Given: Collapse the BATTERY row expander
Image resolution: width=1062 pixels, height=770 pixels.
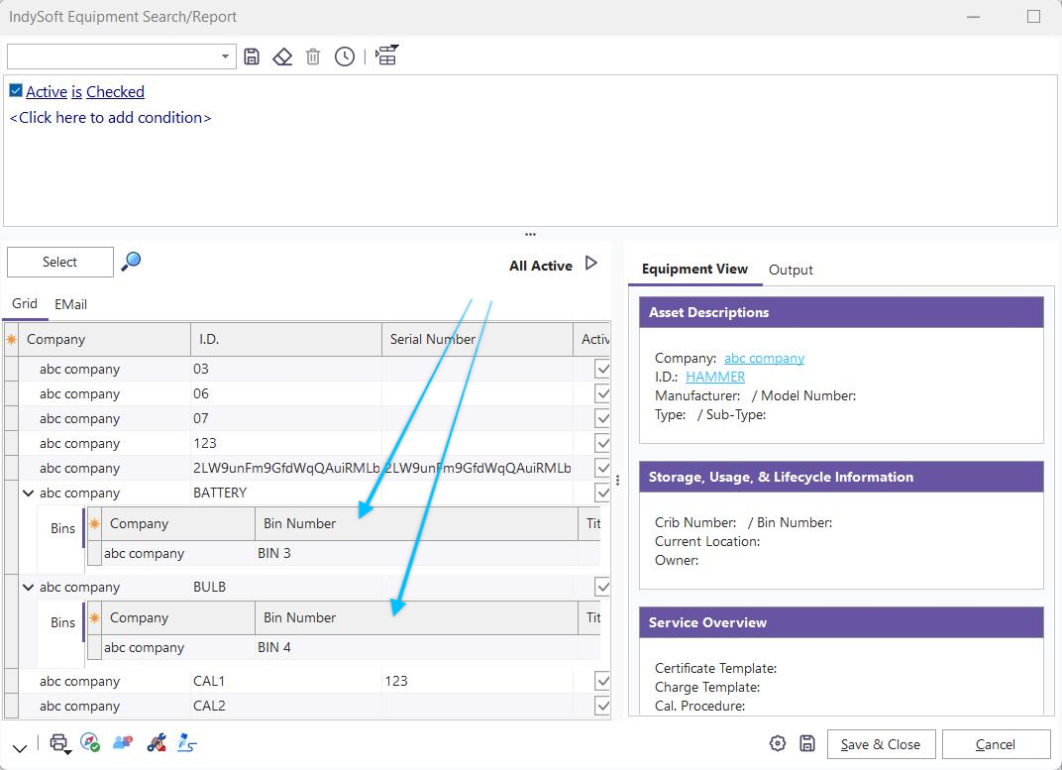Looking at the screenshot, I should click(x=28, y=493).
